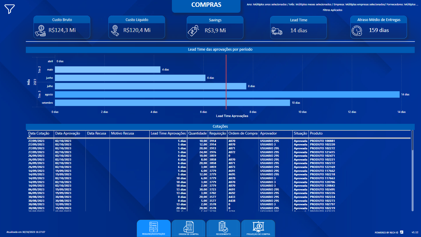The image size is (421, 237).
Task: Click the v1.12 version label
Action: click(x=415, y=232)
